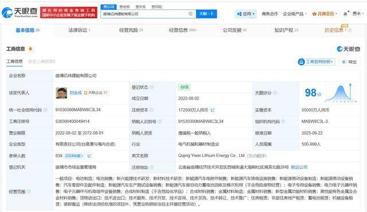Click the 天眼一下 search button
This screenshot has height=212, width=367.
point(206,14)
